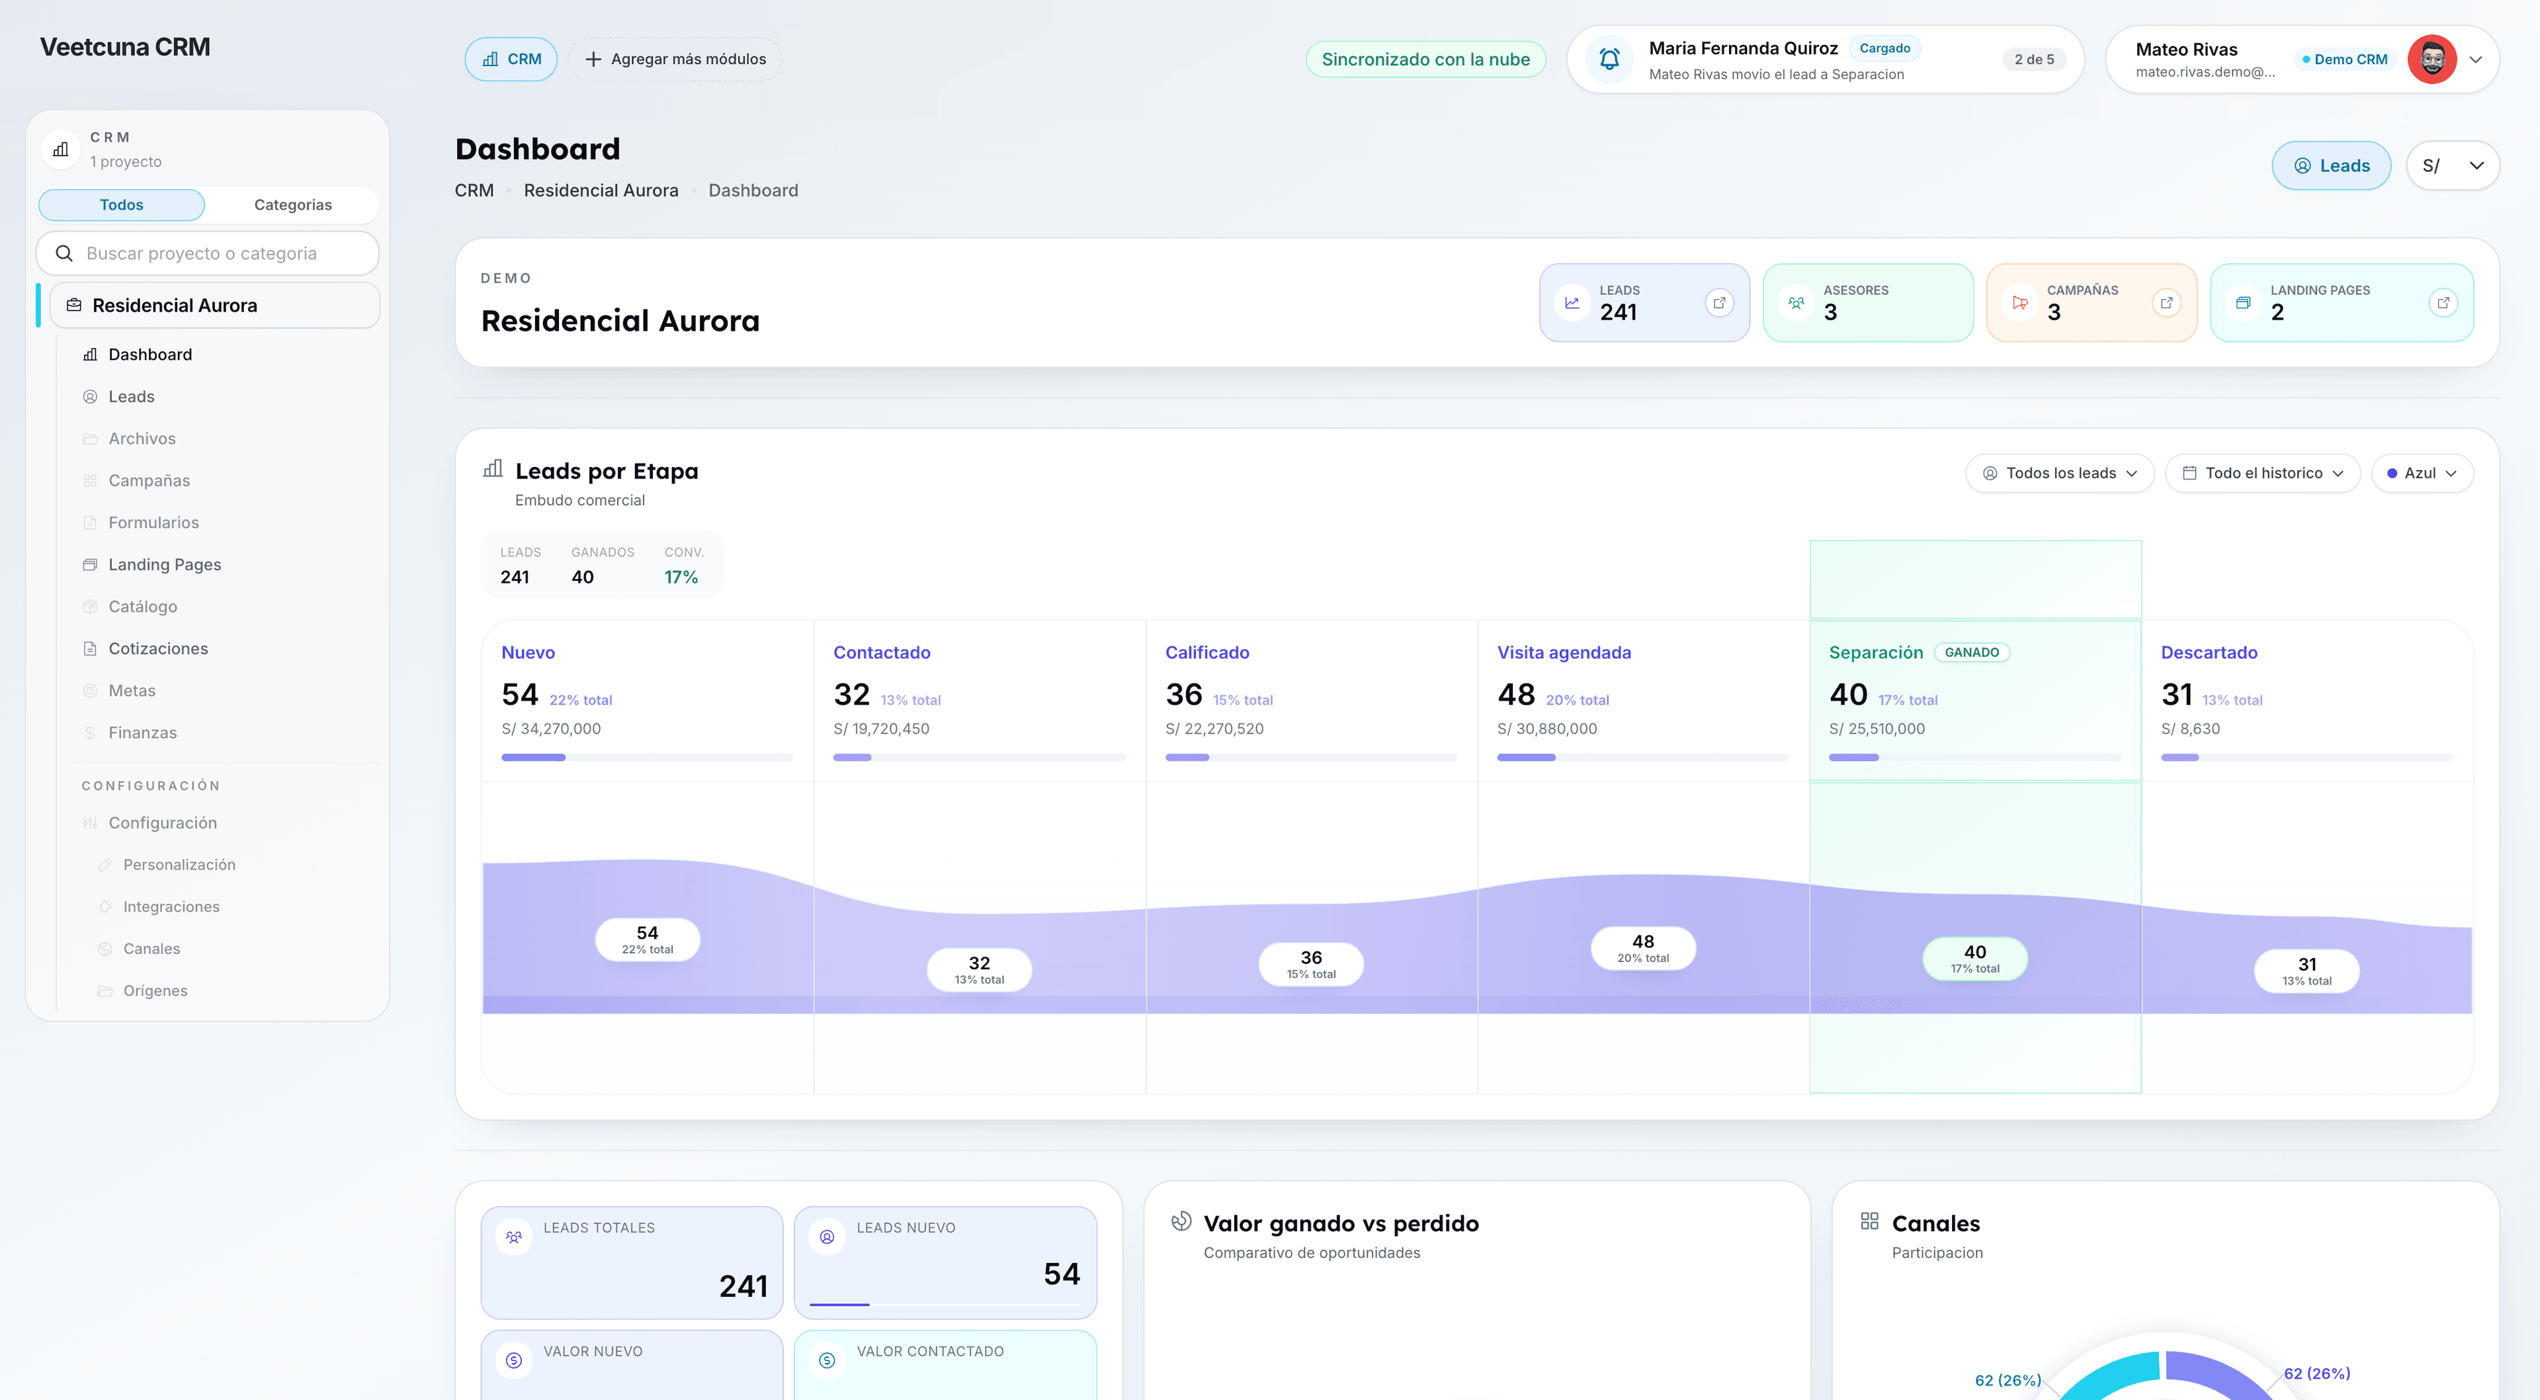Image resolution: width=2540 pixels, height=1400 pixels.
Task: Open the Leads card external link icon
Action: point(1720,303)
